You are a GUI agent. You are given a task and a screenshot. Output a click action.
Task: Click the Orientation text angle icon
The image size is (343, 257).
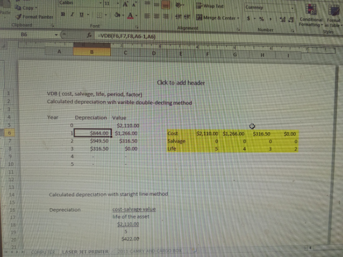click(179, 5)
